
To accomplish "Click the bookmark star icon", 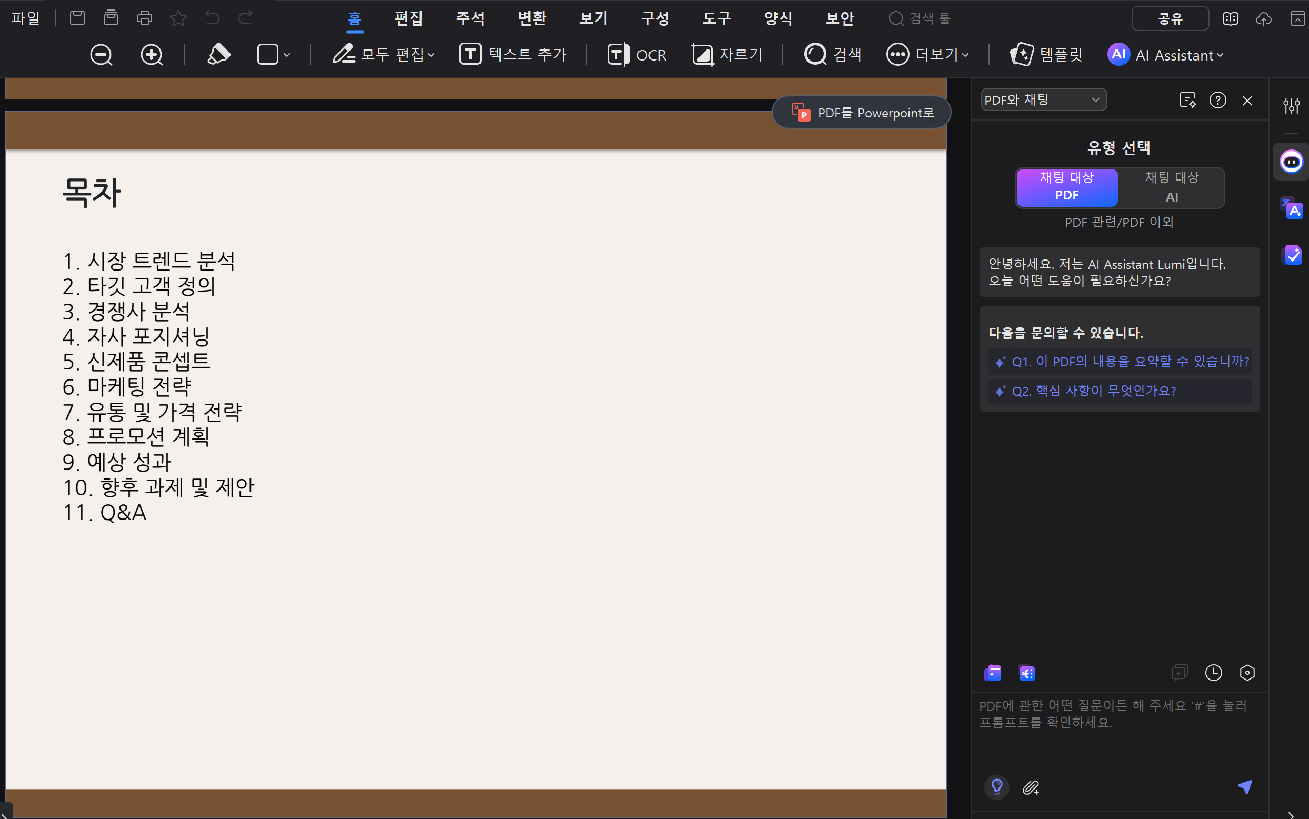I will point(178,18).
